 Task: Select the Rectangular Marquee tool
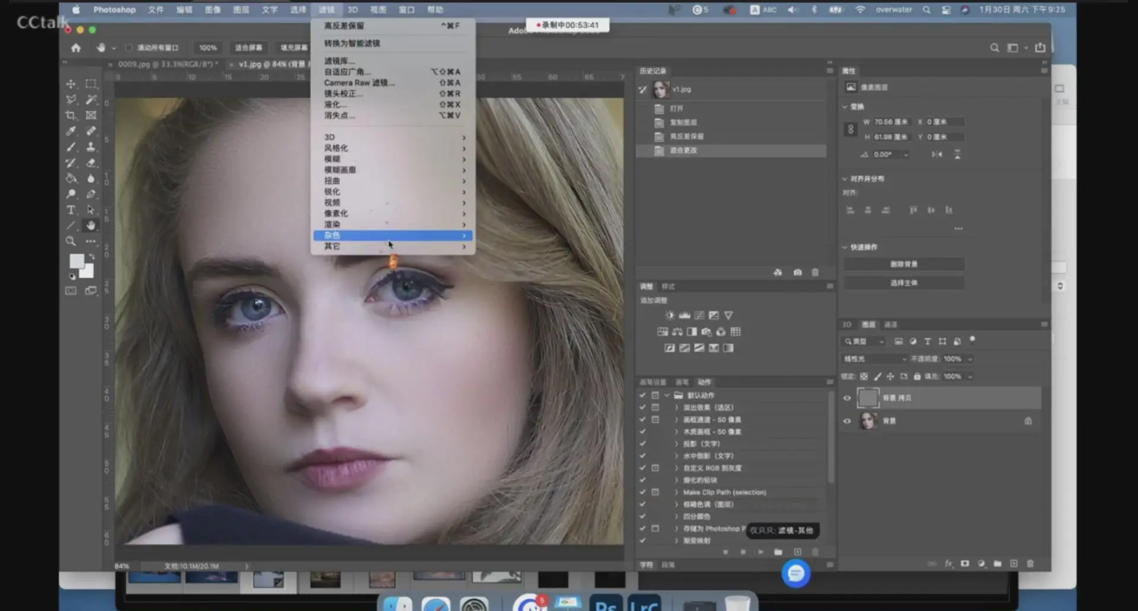[91, 84]
